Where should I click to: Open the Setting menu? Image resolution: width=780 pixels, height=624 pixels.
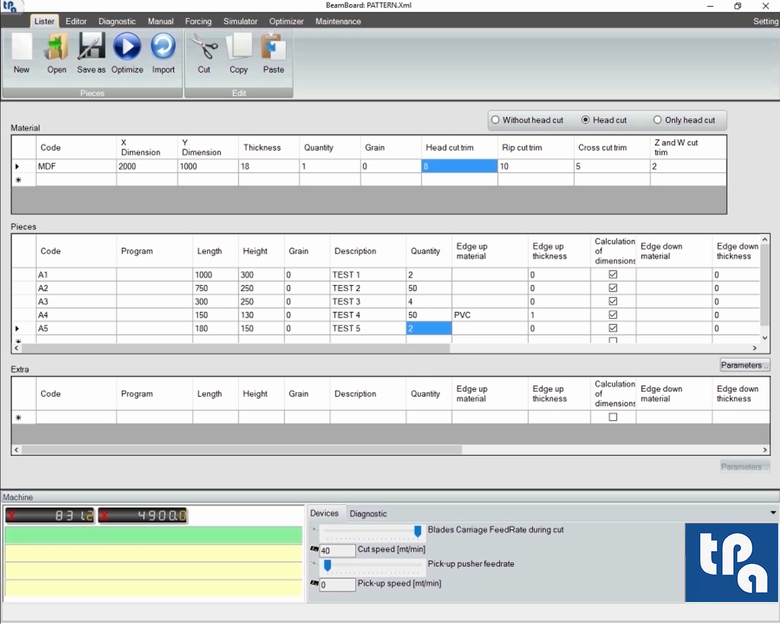[766, 21]
